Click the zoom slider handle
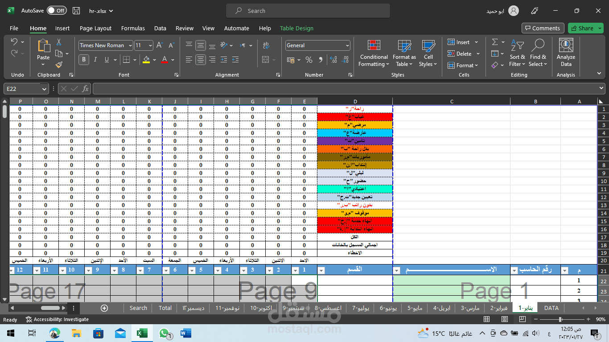The image size is (609, 342). (560, 319)
